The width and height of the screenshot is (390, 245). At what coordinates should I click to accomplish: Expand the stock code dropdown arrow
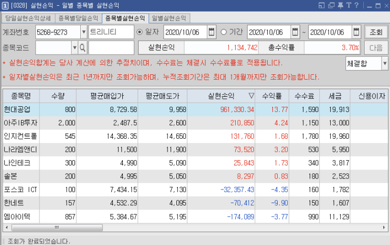tap(75, 48)
